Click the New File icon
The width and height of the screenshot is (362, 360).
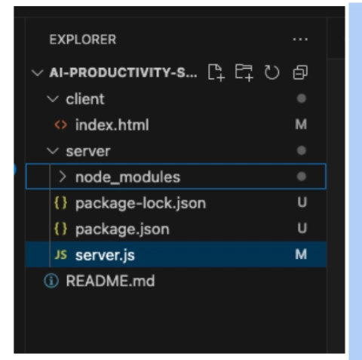pos(216,72)
